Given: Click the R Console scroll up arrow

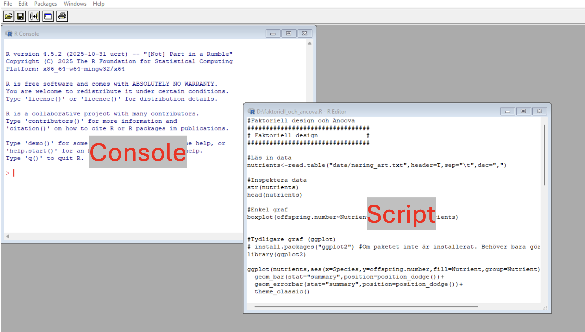Looking at the screenshot, I should click(x=310, y=43).
